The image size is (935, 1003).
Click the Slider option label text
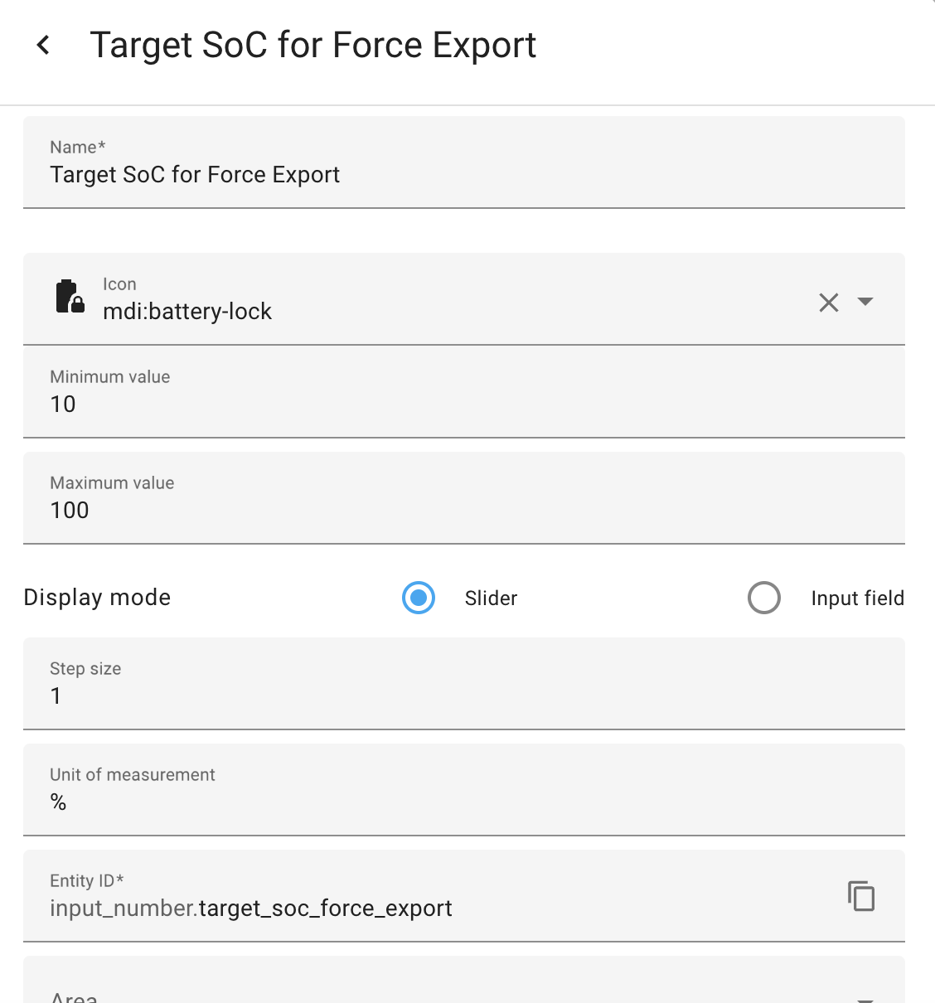click(x=491, y=598)
